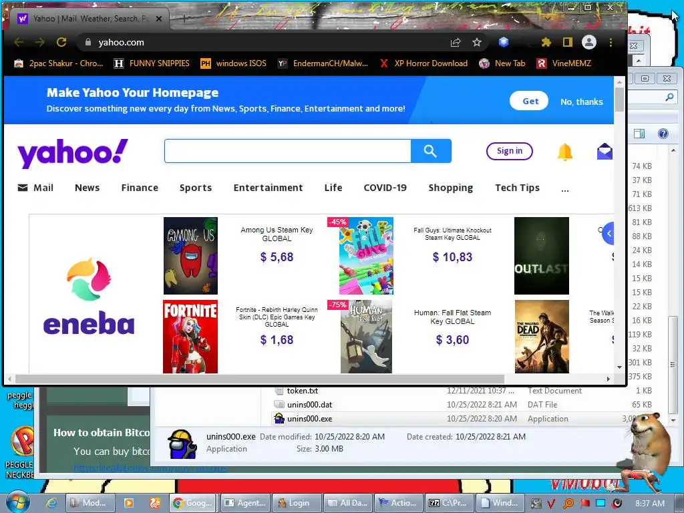Screen dimensions: 684x513
Task: Click inside the Yahoo search field
Action: click(287, 151)
